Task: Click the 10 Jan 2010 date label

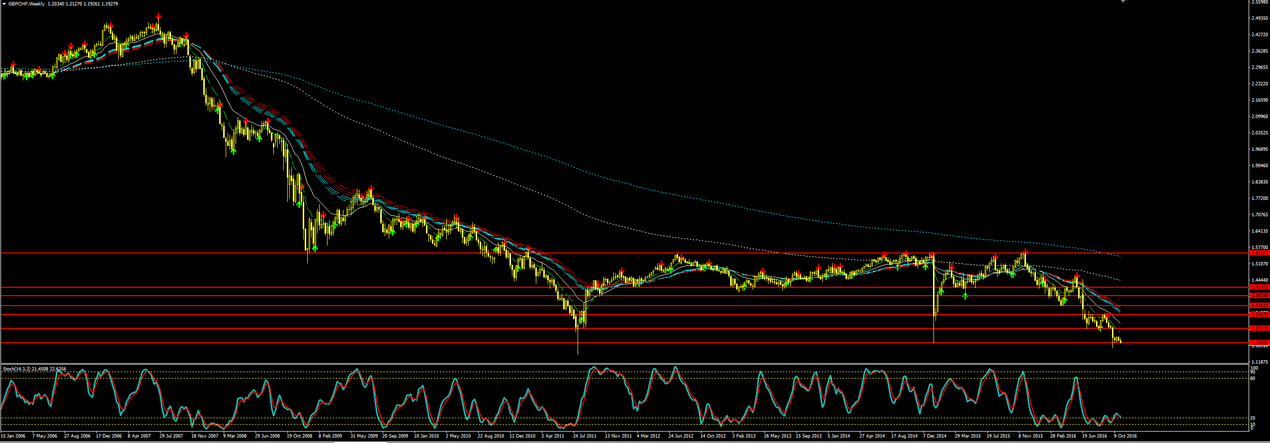Action: [x=426, y=436]
